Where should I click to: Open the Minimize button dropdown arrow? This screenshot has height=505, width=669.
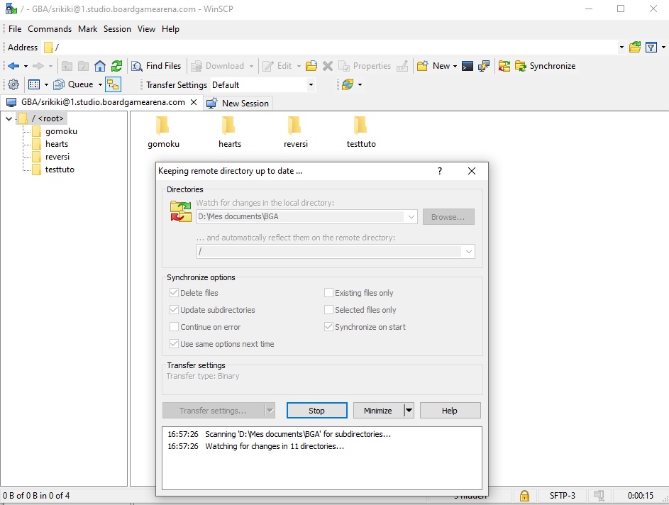click(x=409, y=410)
